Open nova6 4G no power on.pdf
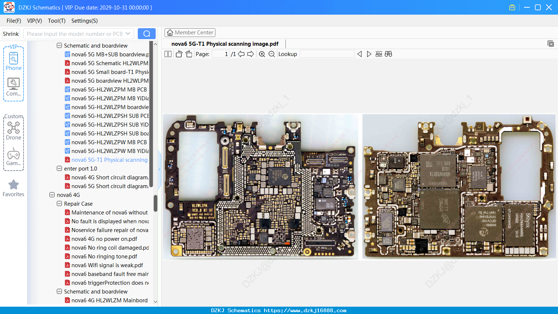 click(101, 239)
